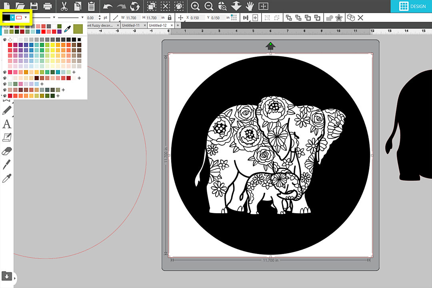The width and height of the screenshot is (432, 288).
Task: Bring the selection to front
Action: (x=289, y=18)
